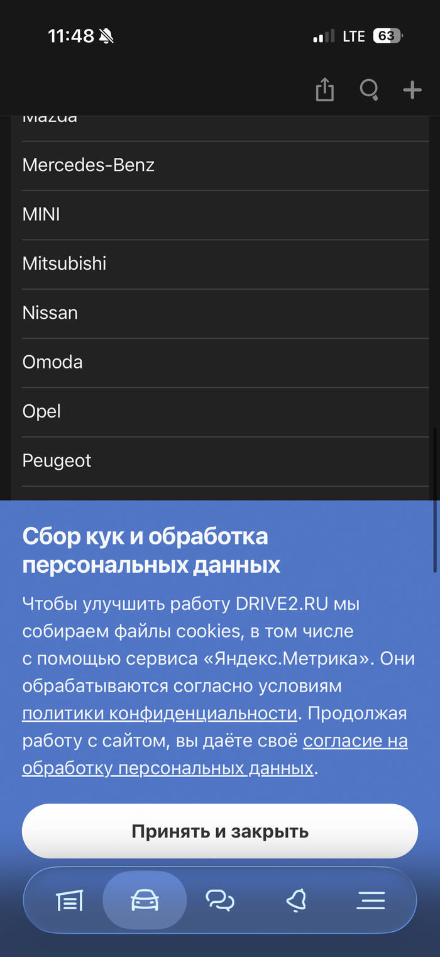This screenshot has height=957, width=440.
Task: Select Mercedes-Benz from the brand list
Action: pyautogui.click(x=89, y=165)
